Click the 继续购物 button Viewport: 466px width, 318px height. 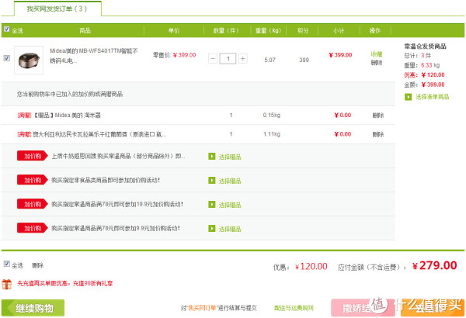(33, 308)
